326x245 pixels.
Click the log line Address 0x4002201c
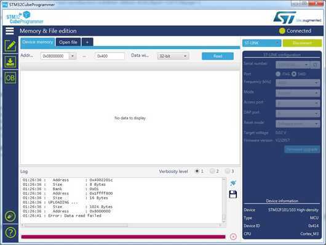click(68, 180)
